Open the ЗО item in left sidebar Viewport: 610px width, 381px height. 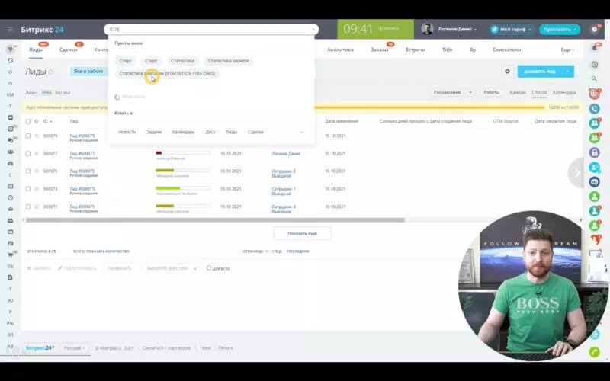point(11,300)
